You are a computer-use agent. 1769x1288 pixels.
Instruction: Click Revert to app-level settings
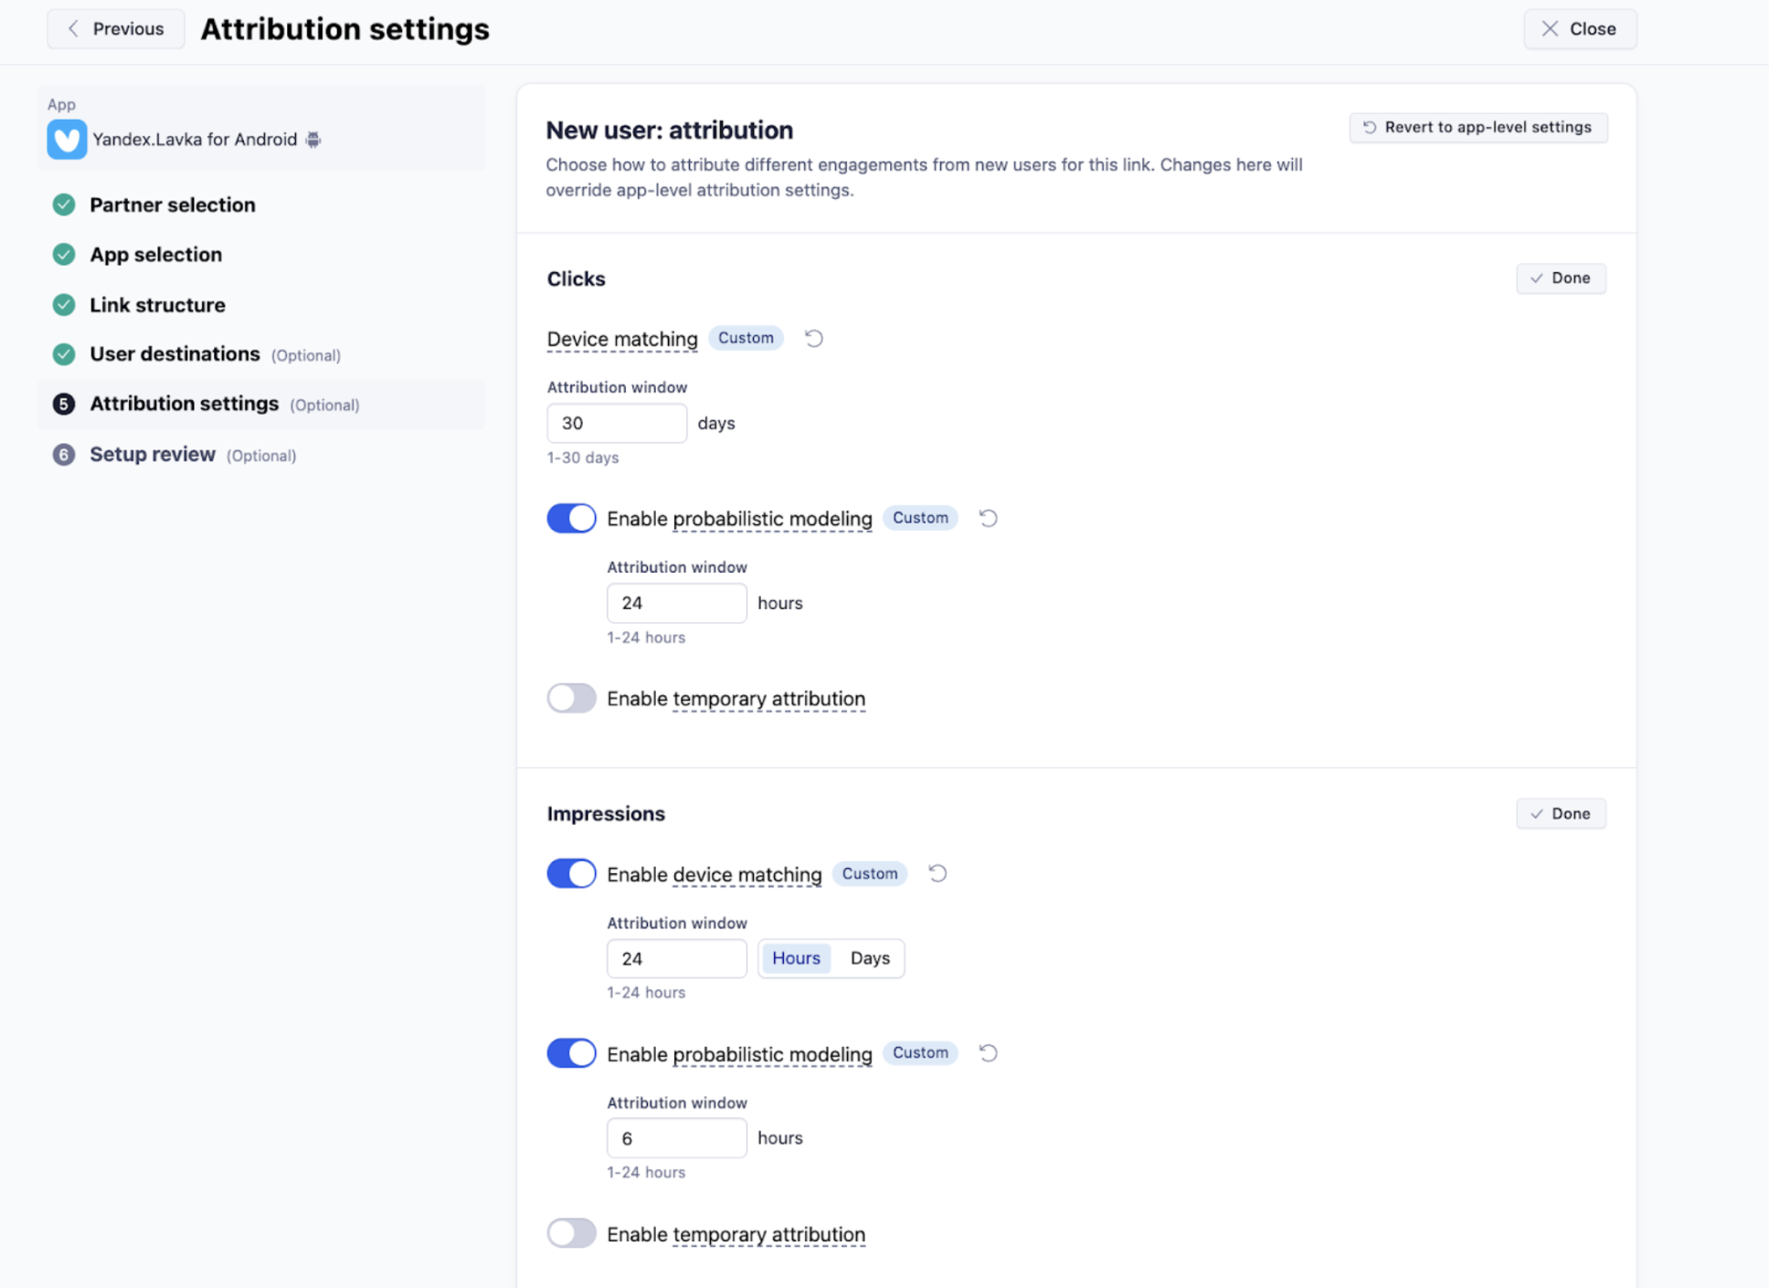(1478, 128)
